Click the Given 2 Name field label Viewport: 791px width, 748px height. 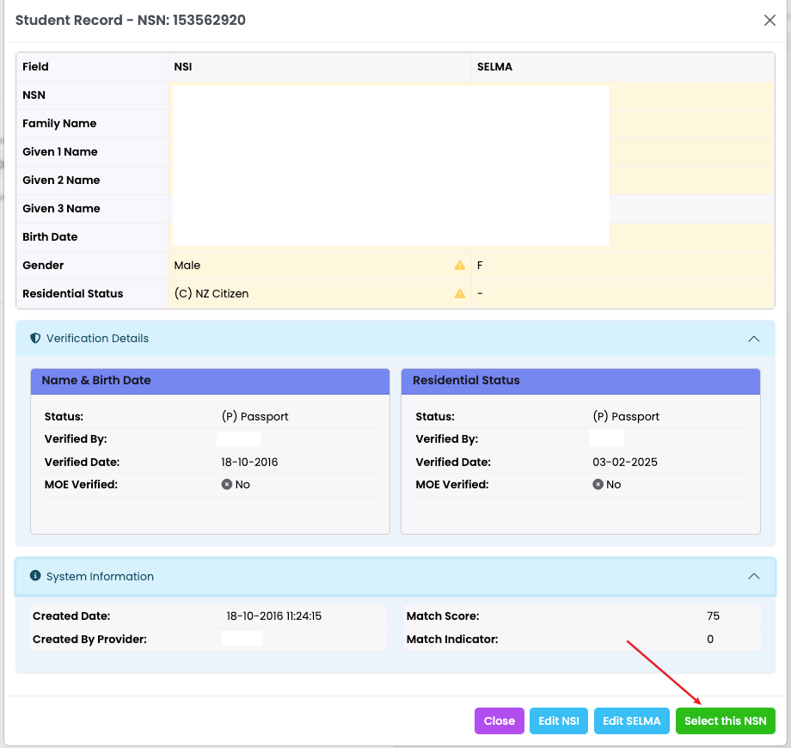point(61,180)
